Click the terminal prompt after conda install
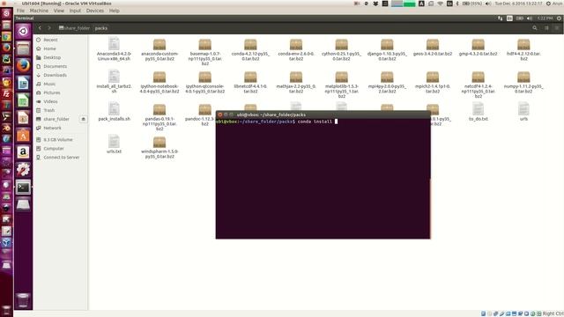 (x=337, y=122)
